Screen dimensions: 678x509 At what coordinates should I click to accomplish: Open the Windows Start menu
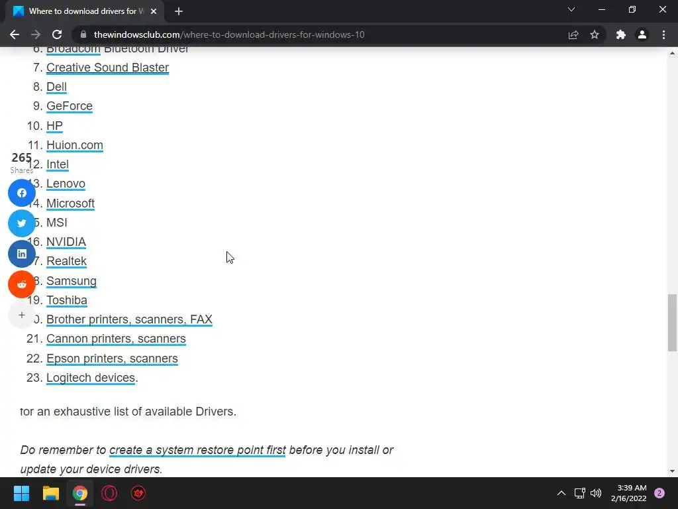(21, 493)
